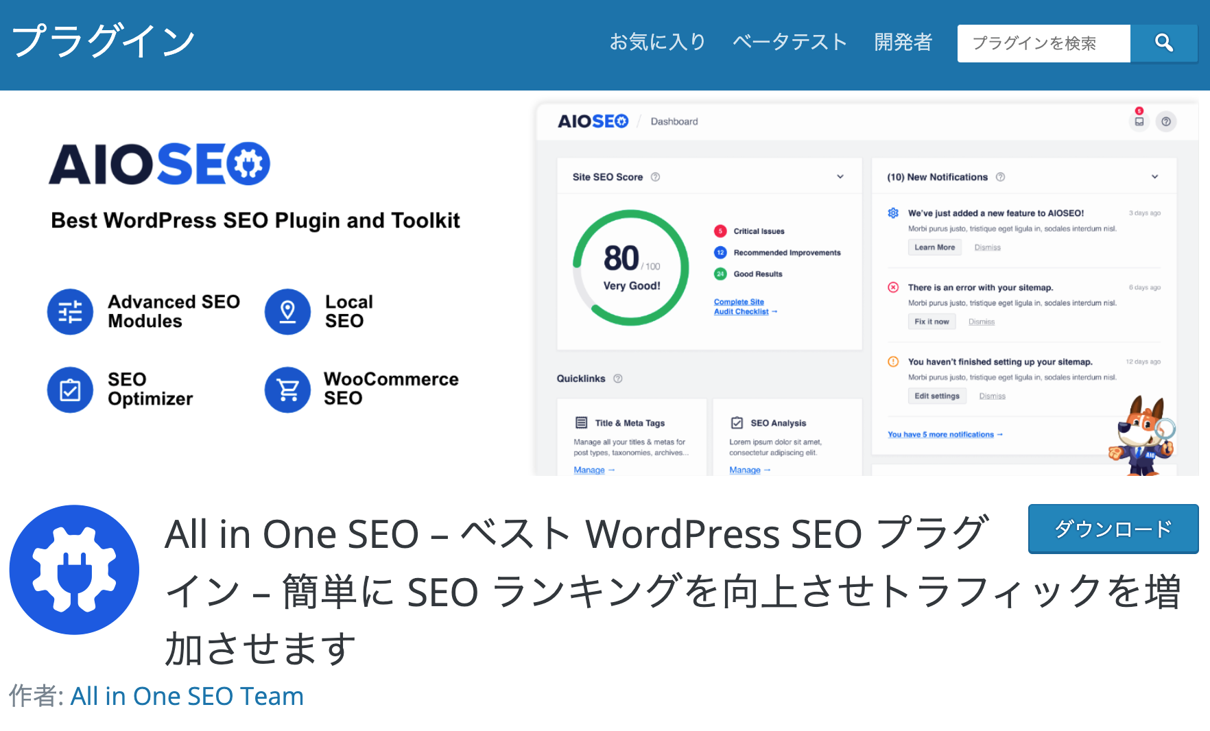Click the Quicklinks heading
The width and height of the screenshot is (1210, 731).
pyautogui.click(x=581, y=379)
